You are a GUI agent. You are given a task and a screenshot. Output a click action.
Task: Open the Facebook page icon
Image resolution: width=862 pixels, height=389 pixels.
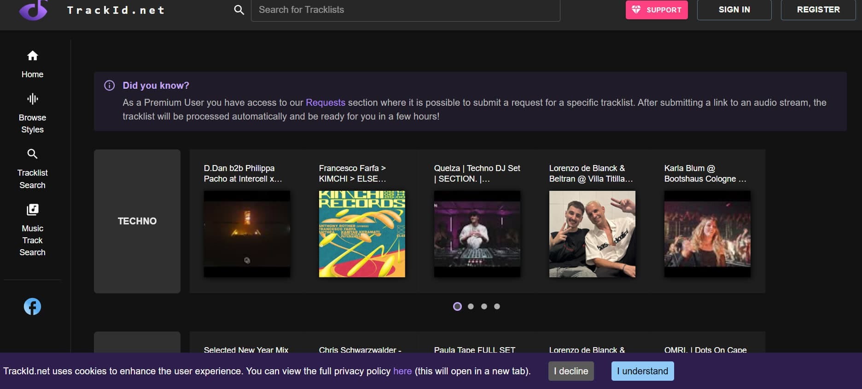[32, 307]
